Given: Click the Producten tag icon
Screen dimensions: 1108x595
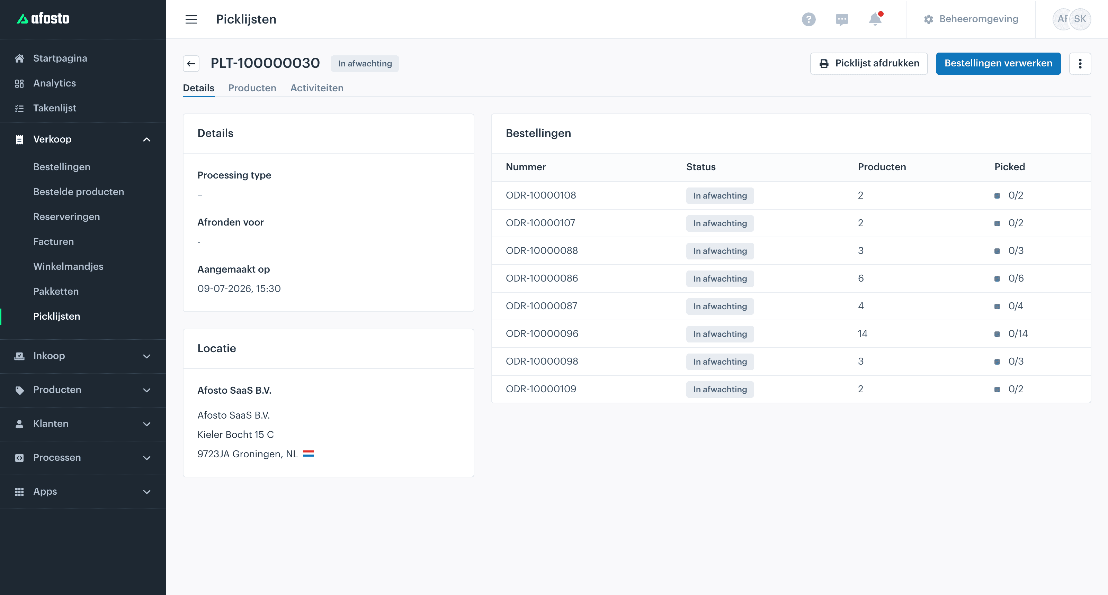Looking at the screenshot, I should 19,390.
